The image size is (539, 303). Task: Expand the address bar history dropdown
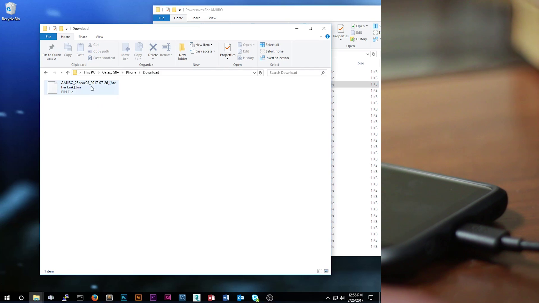(254, 73)
